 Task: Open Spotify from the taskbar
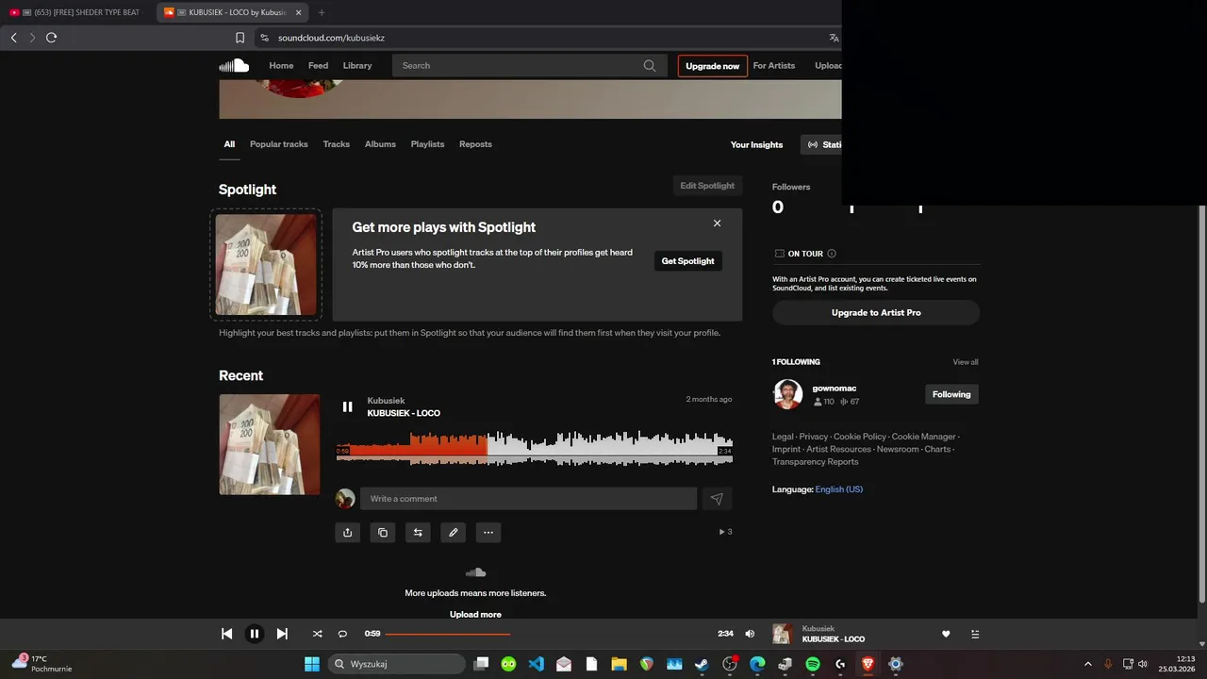[x=813, y=664]
